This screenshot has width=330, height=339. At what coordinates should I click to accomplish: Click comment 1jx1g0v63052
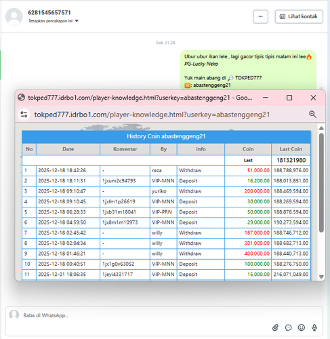(x=119, y=264)
